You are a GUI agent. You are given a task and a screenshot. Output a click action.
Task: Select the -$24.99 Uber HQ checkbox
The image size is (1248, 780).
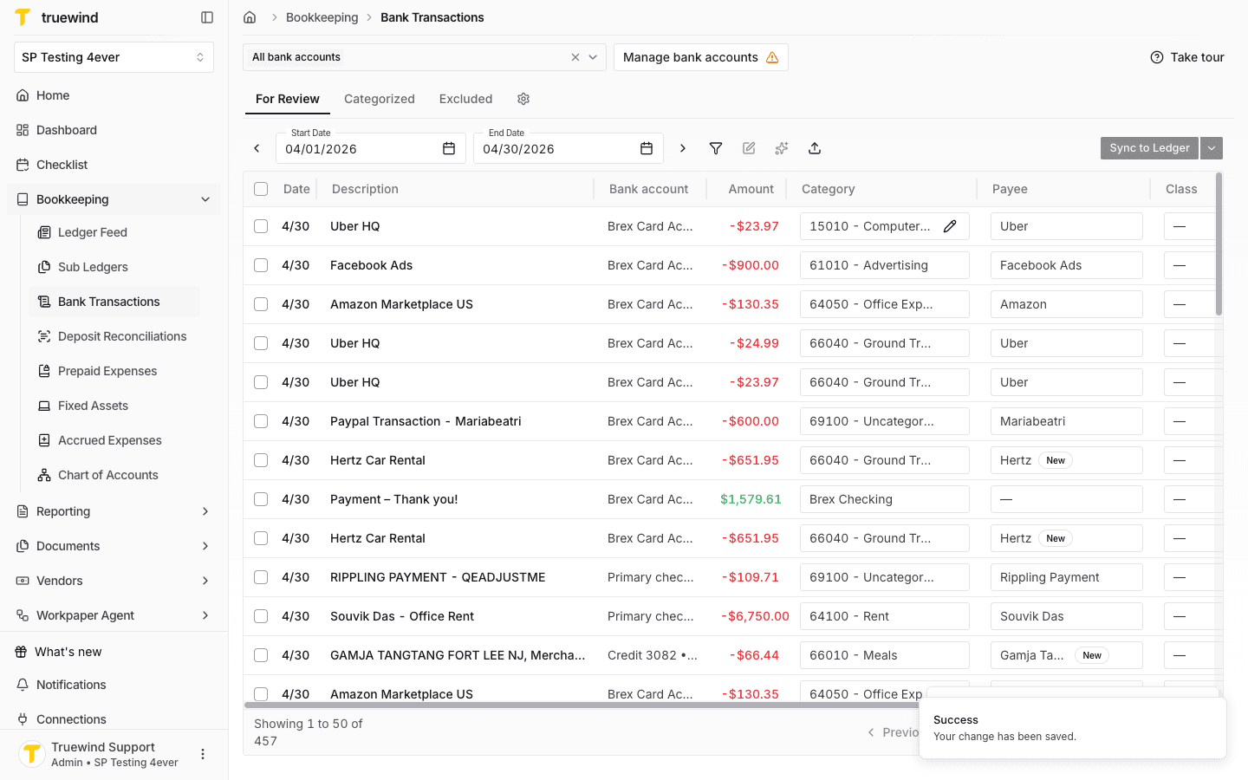[x=261, y=343]
